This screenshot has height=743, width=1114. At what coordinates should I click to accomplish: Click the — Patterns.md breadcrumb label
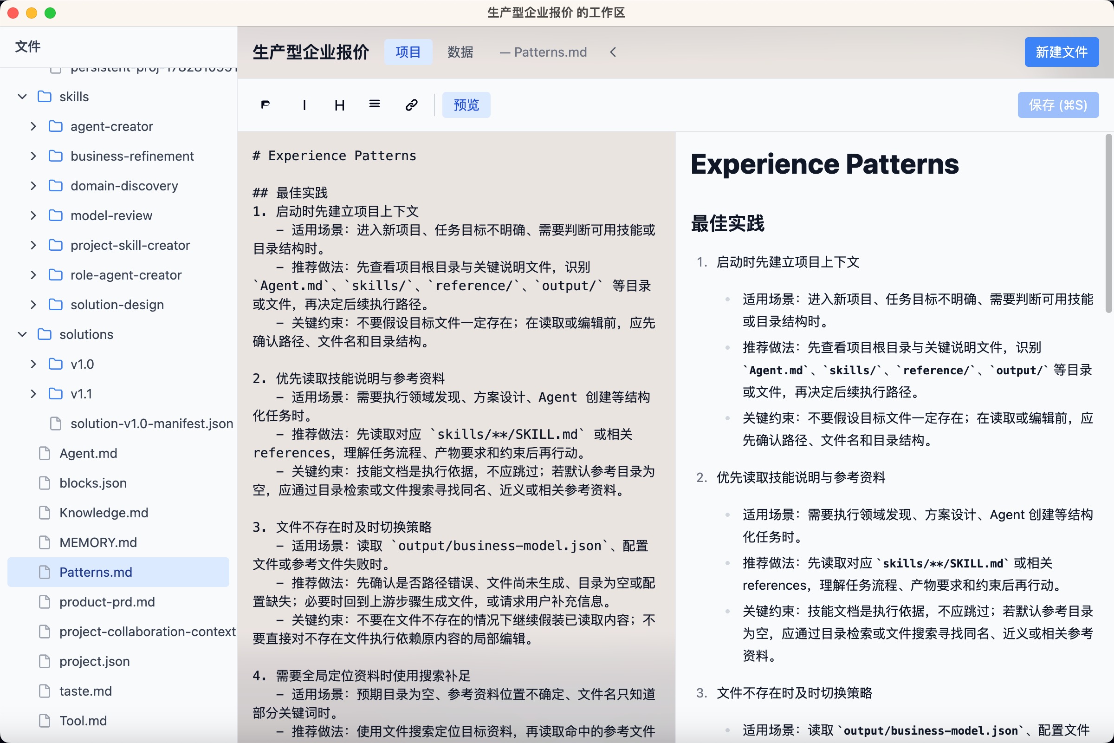pyautogui.click(x=543, y=52)
